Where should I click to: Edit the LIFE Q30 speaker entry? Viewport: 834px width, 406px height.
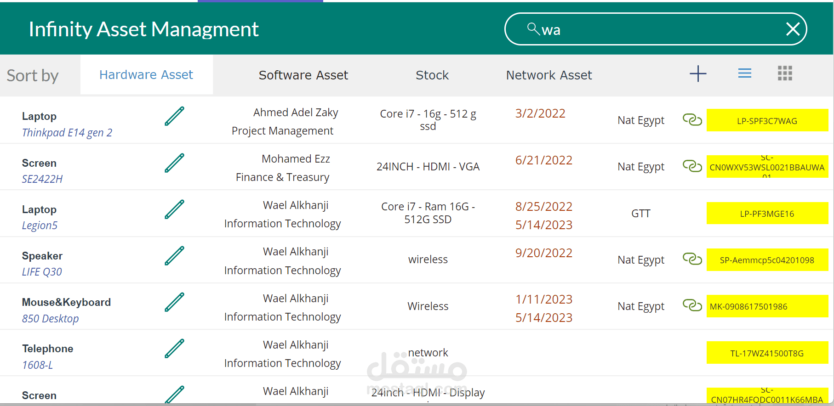coord(174,256)
